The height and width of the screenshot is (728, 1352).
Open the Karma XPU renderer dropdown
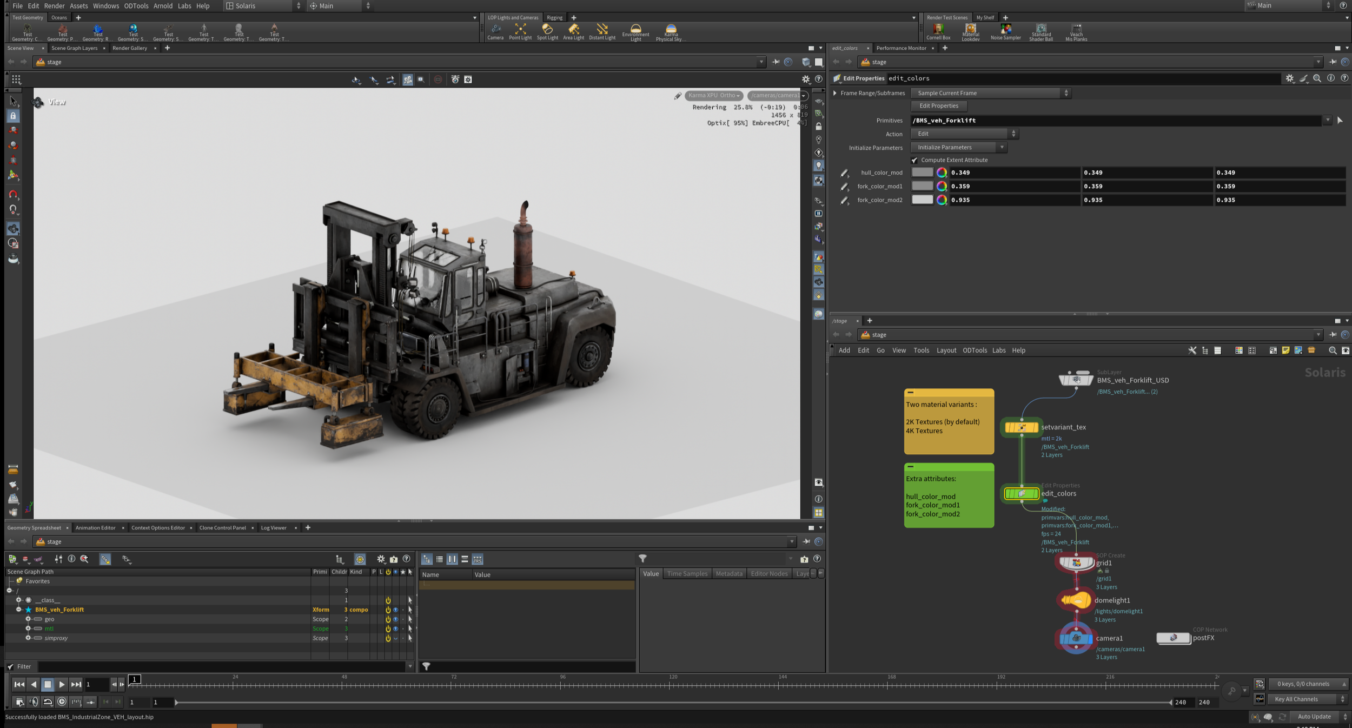click(x=713, y=96)
